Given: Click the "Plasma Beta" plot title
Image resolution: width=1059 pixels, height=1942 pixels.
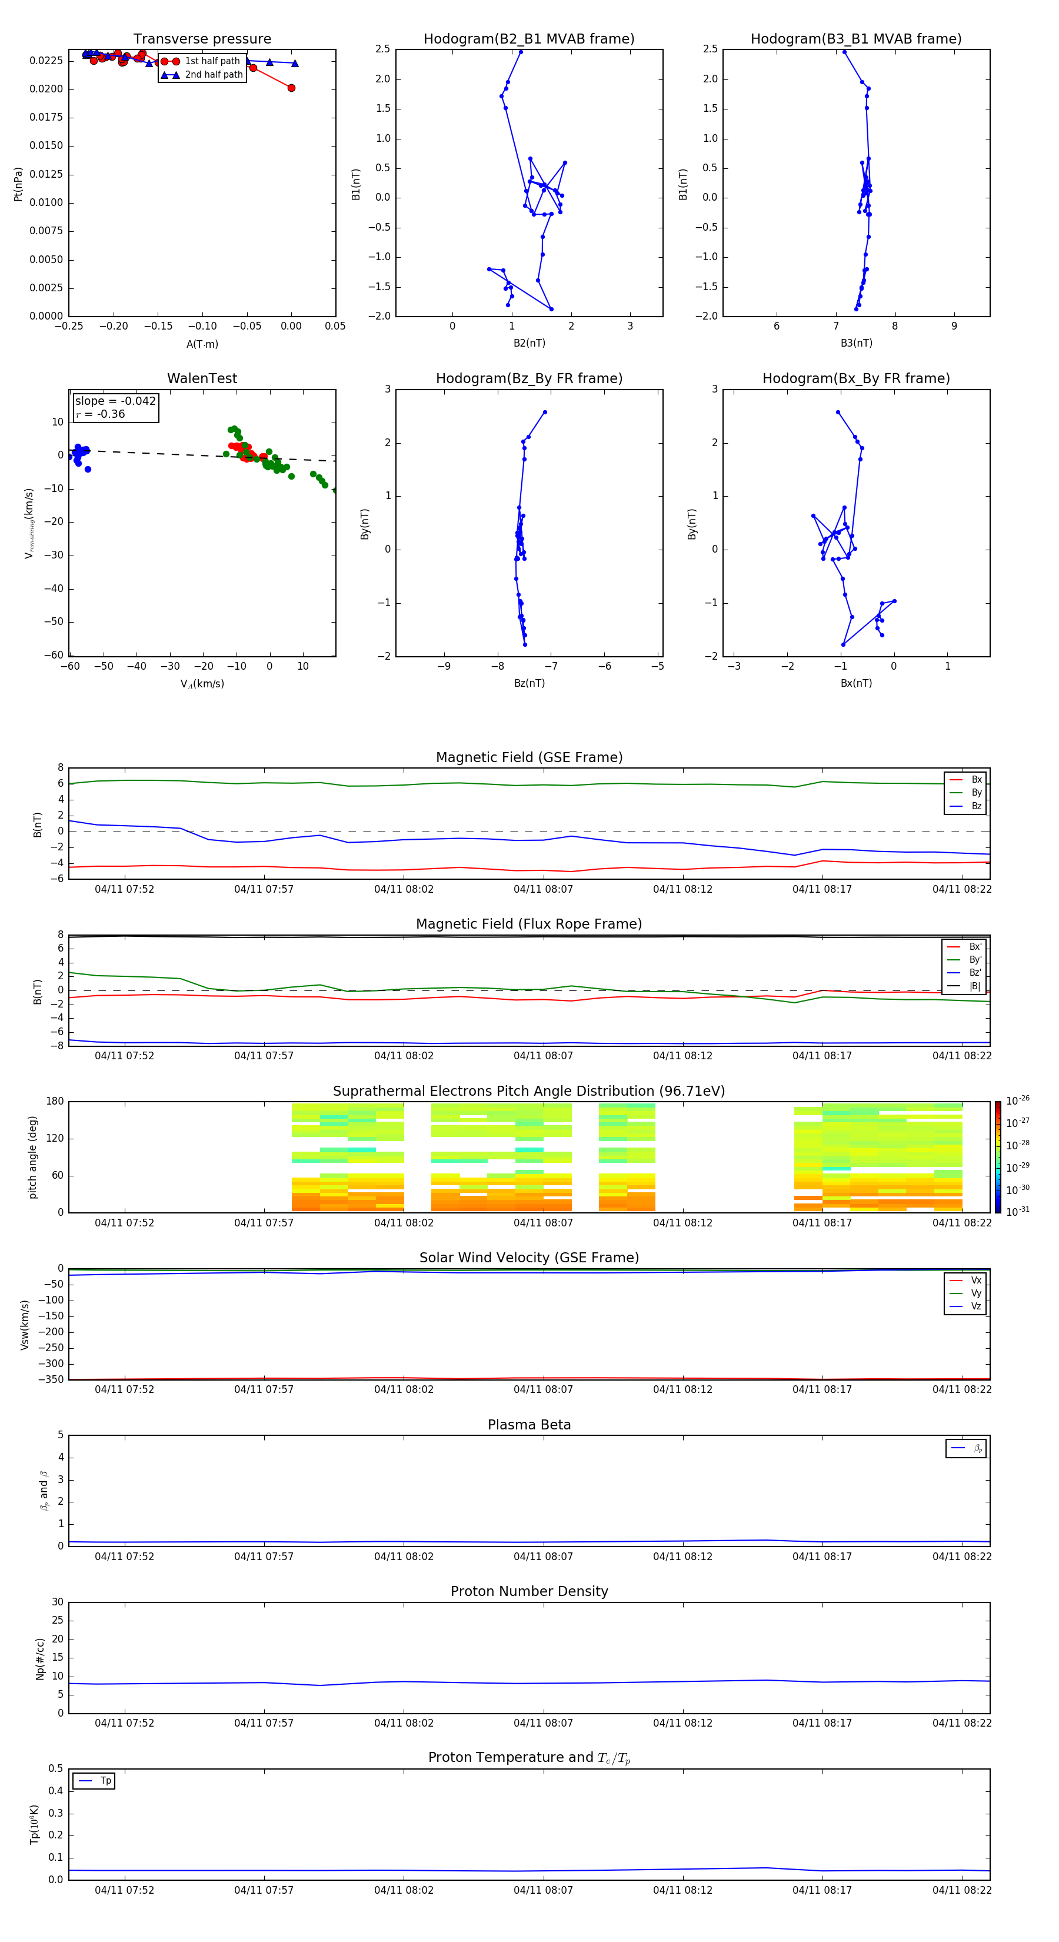Looking at the screenshot, I should click(x=529, y=1425).
